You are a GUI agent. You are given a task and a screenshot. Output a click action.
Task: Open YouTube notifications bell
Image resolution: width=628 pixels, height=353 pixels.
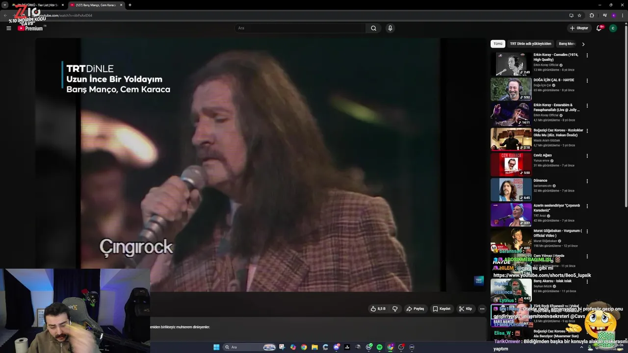599,28
